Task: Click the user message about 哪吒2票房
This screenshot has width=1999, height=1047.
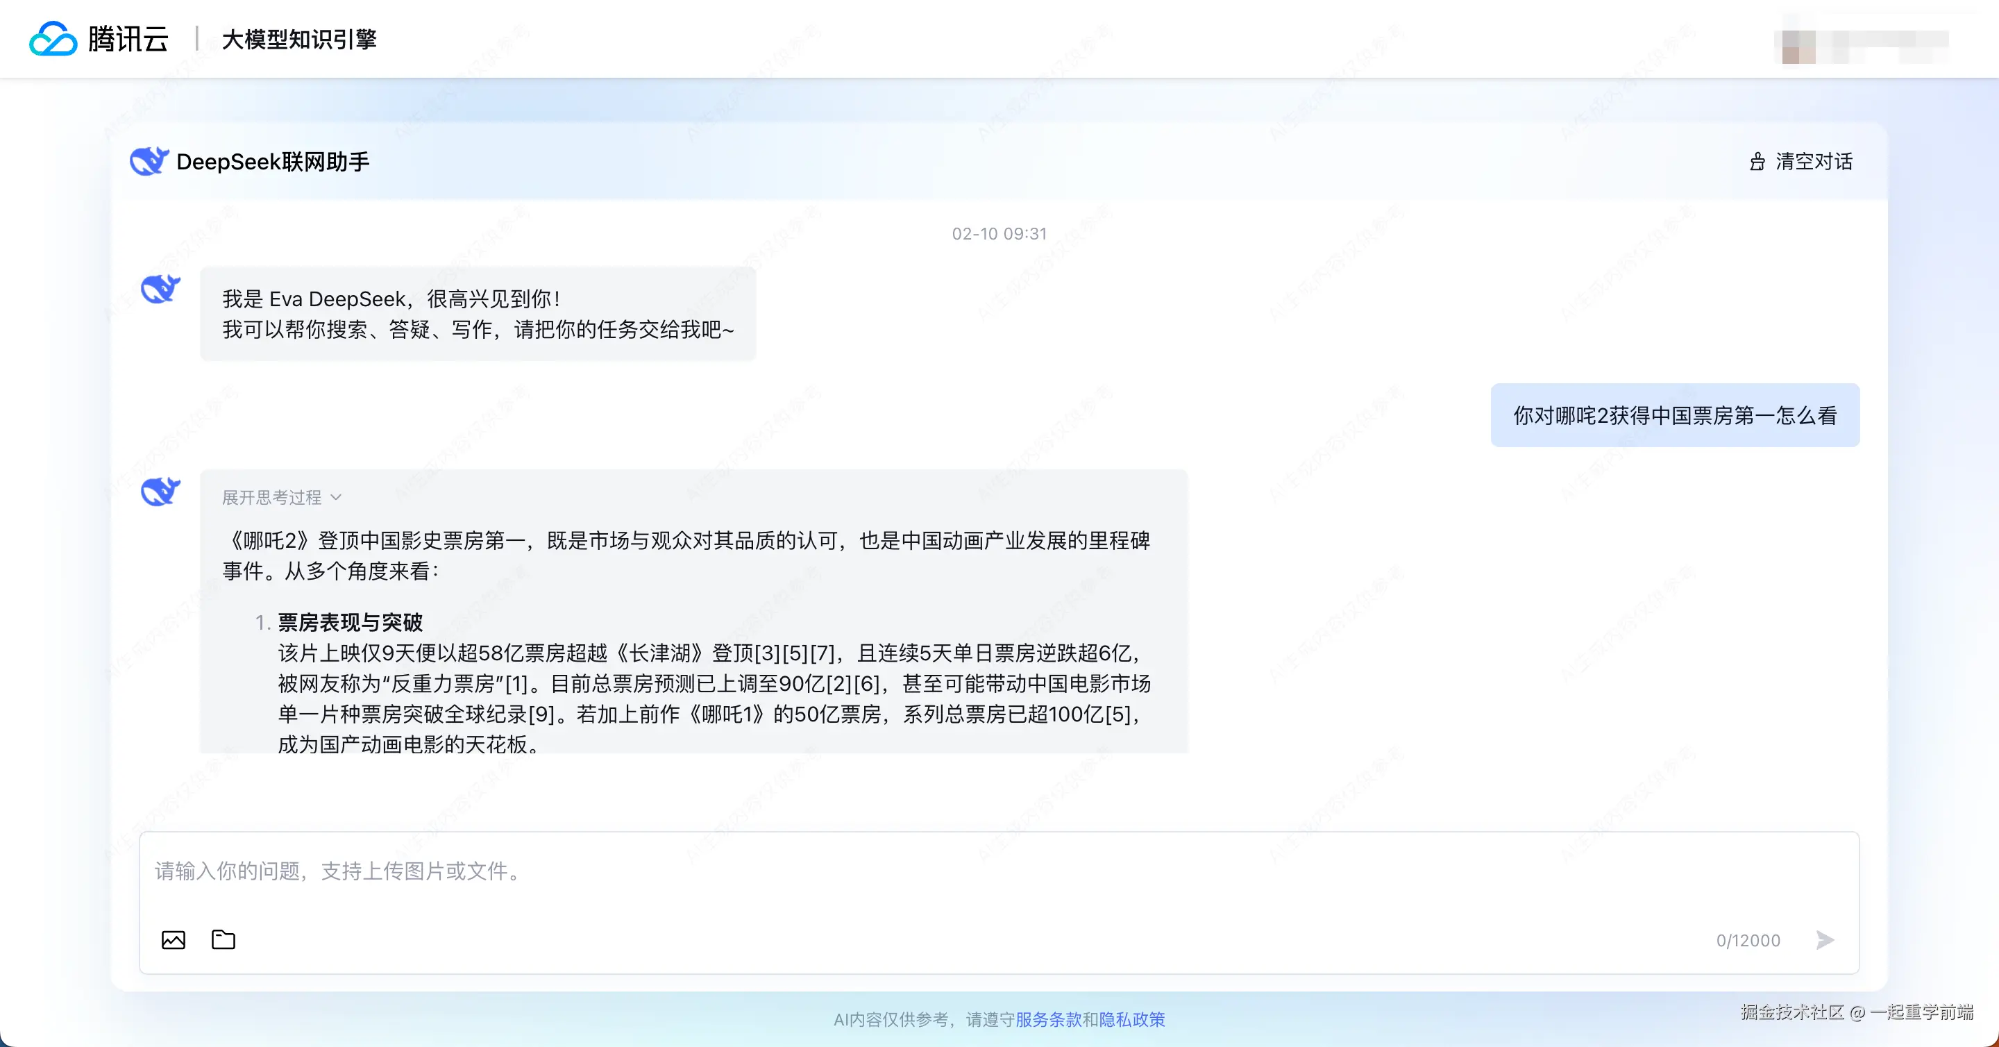Action: click(x=1675, y=415)
